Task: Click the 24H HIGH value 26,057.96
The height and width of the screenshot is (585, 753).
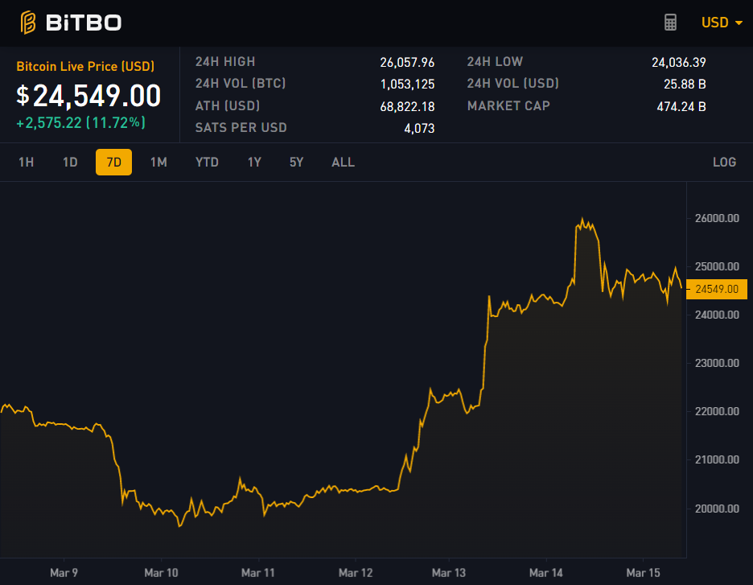Action: click(407, 63)
